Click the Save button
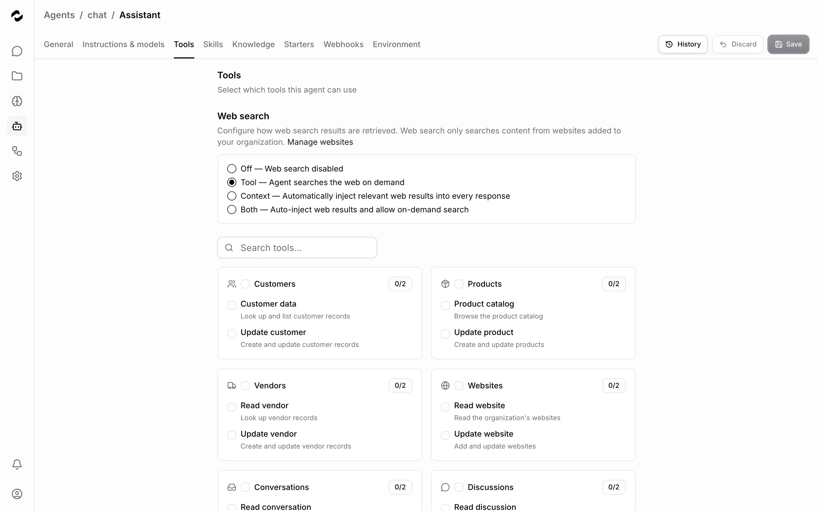 pos(788,44)
